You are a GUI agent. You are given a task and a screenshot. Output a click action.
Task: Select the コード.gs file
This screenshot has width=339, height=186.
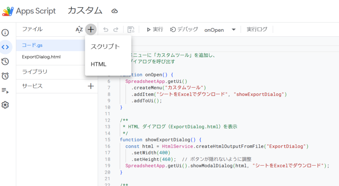51,45
